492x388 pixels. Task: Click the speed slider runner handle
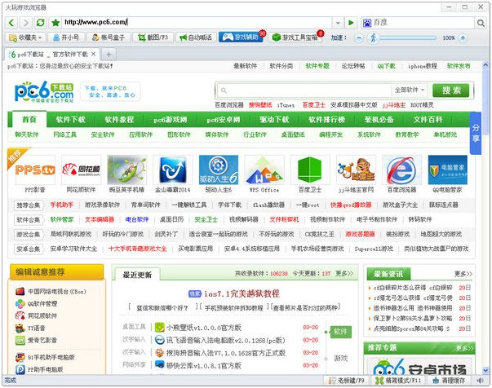[373, 38]
